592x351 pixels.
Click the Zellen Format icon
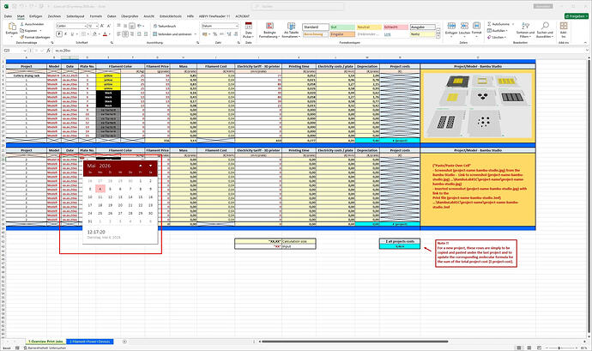coord(476,26)
